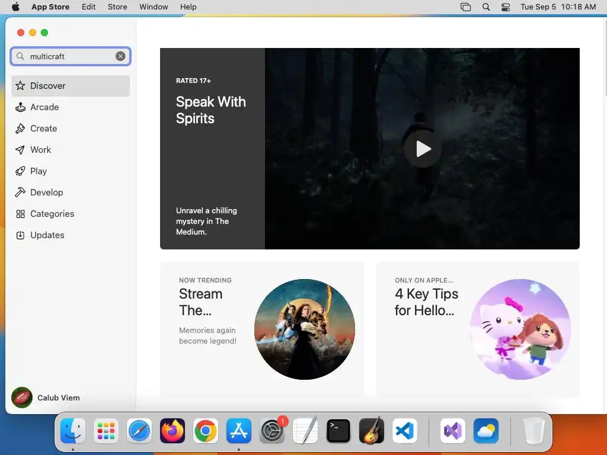This screenshot has width=607, height=455.
Task: Open the App Store menu
Action: pos(50,7)
